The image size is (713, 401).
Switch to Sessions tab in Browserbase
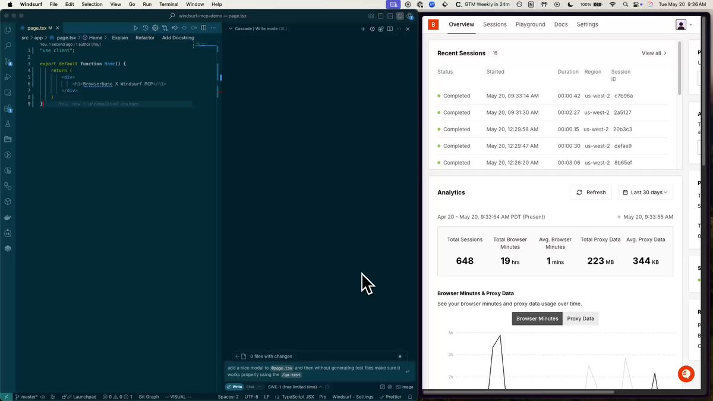tap(495, 24)
